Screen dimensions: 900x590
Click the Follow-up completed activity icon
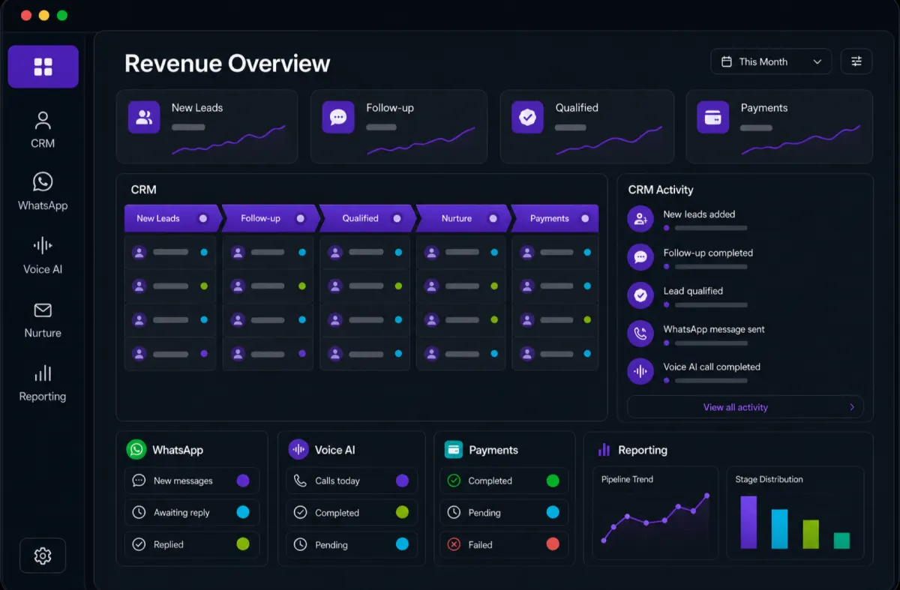pos(640,257)
